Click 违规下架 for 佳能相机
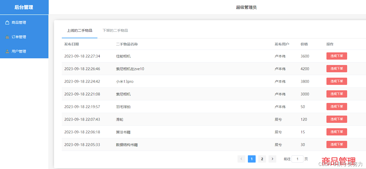Viewport: 366px width, 169px height. tap(337, 56)
